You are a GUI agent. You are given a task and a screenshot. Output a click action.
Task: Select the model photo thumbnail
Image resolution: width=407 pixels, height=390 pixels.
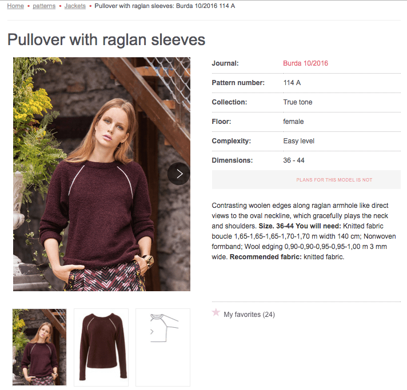[x=39, y=347]
